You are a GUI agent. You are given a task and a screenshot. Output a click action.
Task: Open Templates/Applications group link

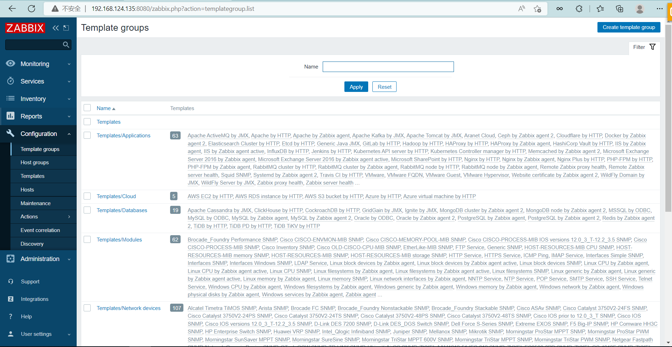[x=124, y=136]
